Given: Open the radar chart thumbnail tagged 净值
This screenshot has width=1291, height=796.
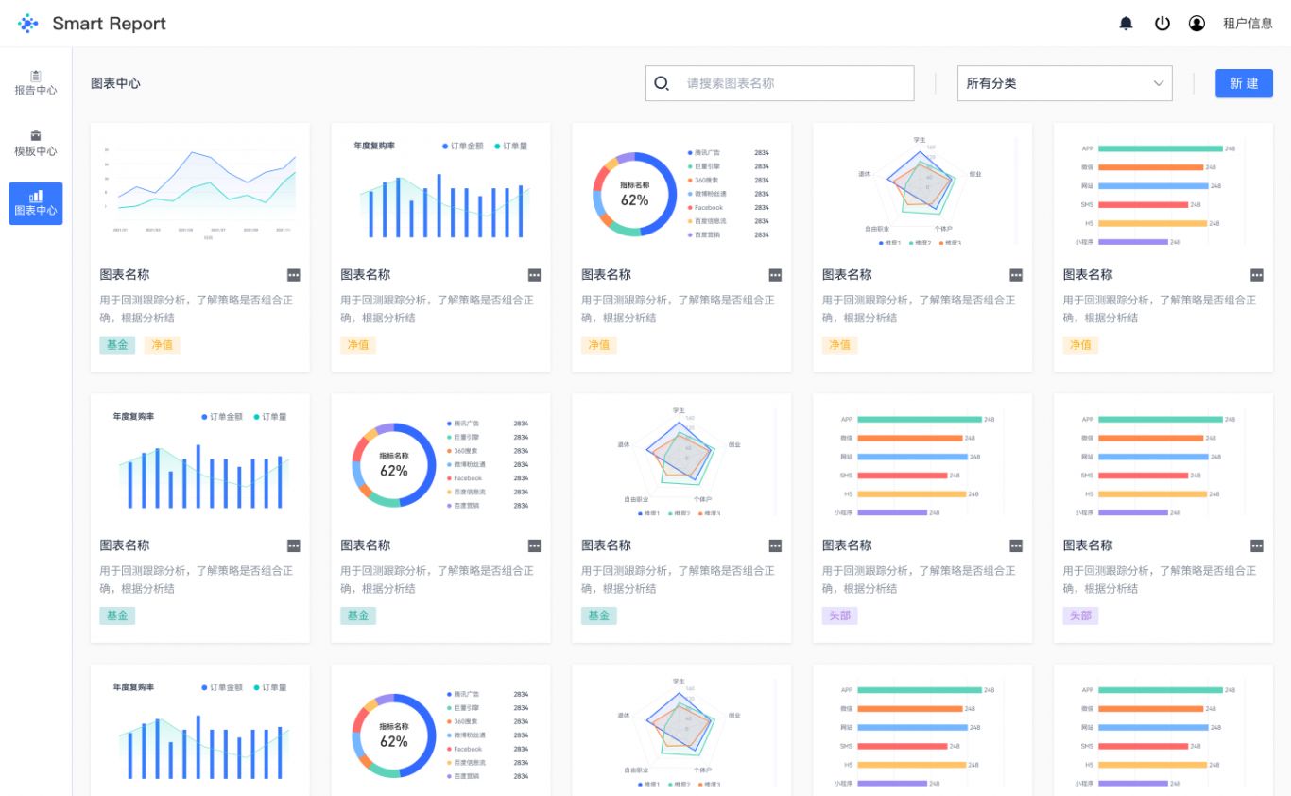Looking at the screenshot, I should (x=922, y=192).
